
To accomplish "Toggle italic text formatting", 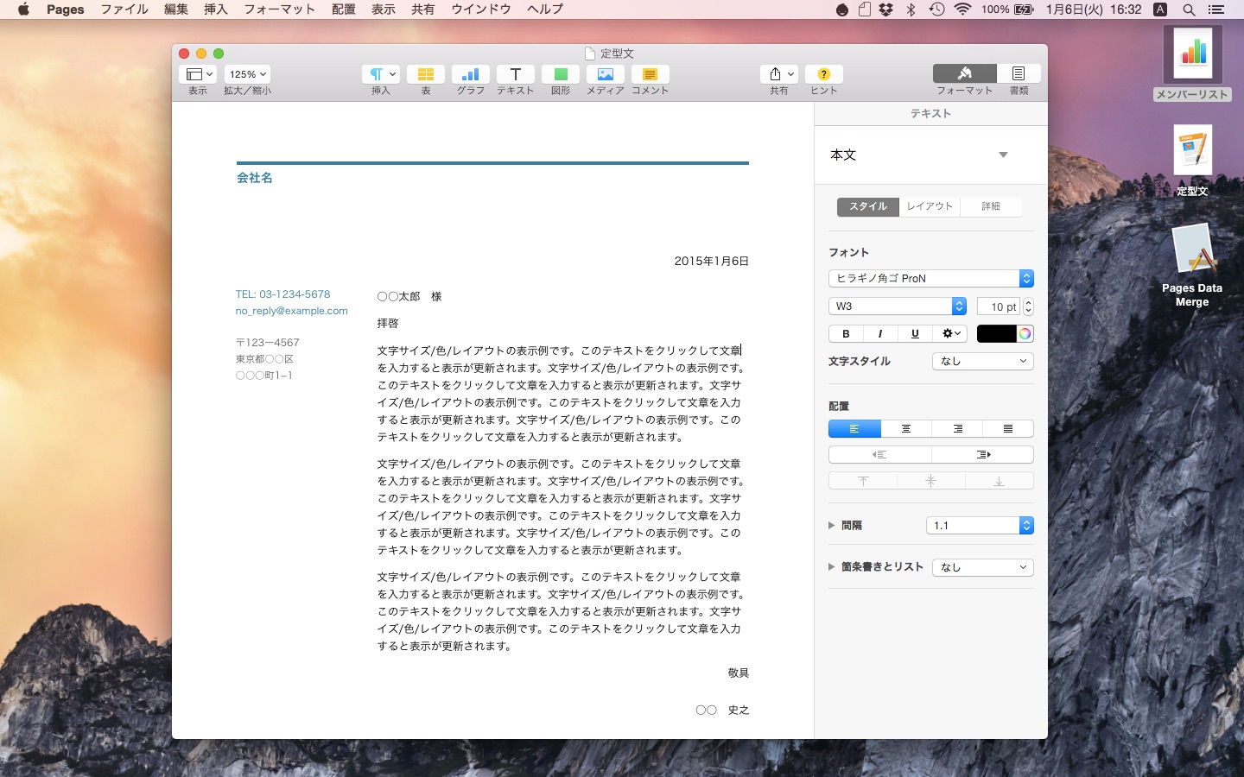I will tap(880, 333).
